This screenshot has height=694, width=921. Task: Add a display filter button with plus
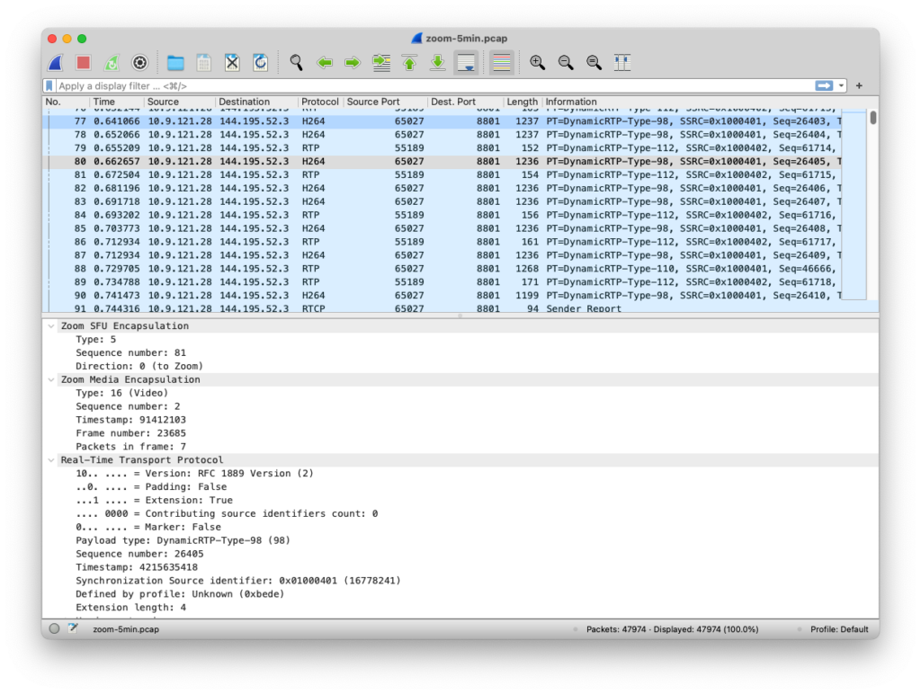(859, 85)
